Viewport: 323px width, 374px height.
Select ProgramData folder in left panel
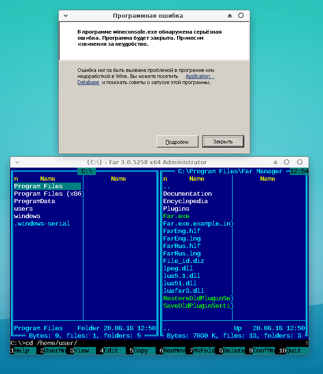click(34, 201)
